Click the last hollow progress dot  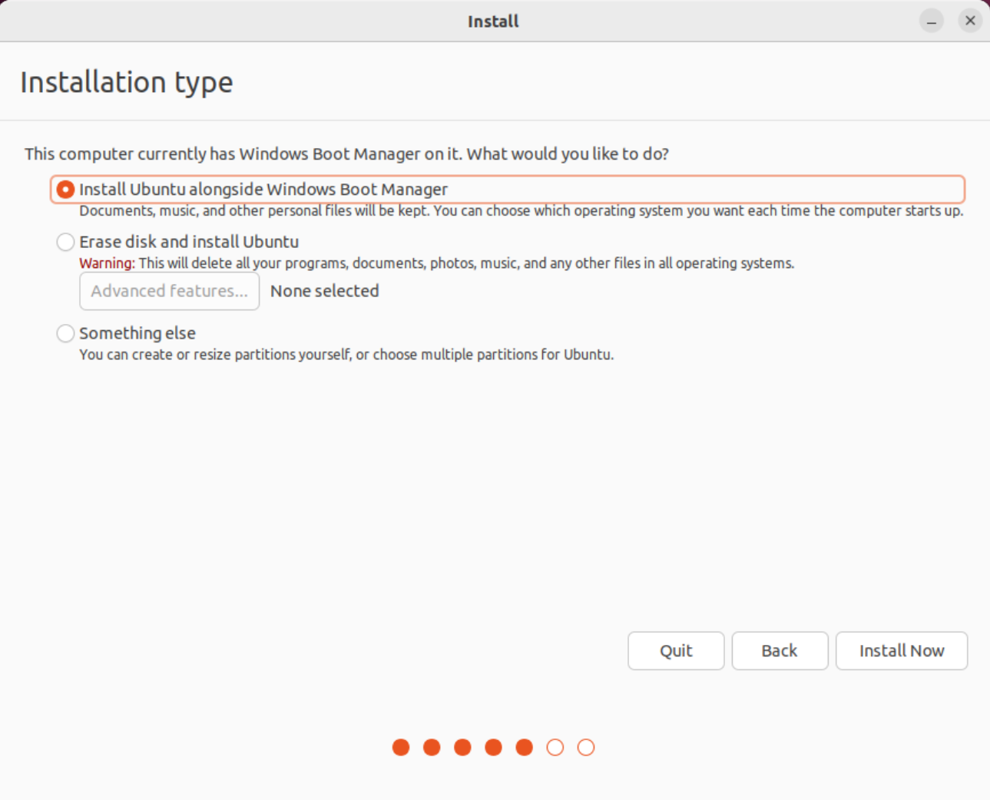(x=586, y=748)
